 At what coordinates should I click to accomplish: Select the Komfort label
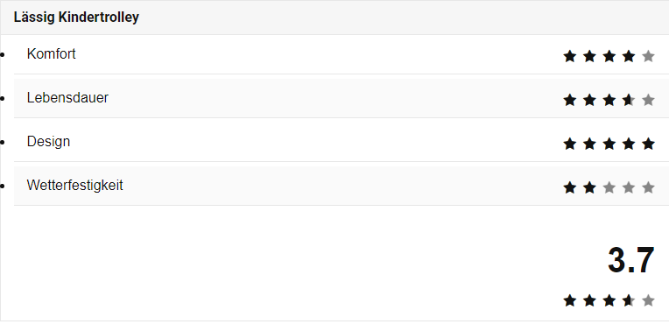click(x=51, y=54)
